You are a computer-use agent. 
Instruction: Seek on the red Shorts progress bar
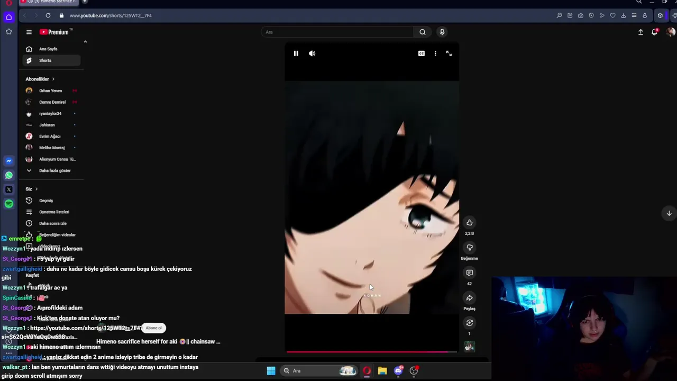click(x=372, y=351)
